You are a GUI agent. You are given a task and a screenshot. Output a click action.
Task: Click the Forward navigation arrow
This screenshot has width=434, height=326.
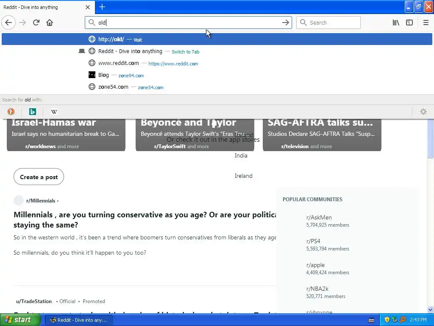(x=23, y=22)
